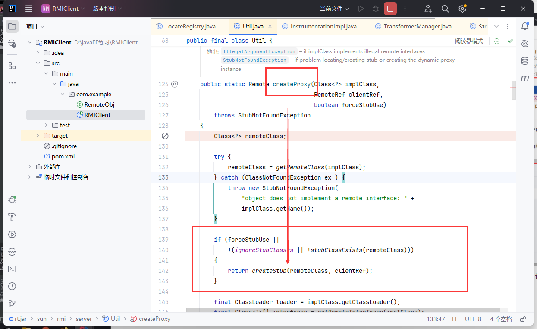Open the Database tool window

point(525,61)
